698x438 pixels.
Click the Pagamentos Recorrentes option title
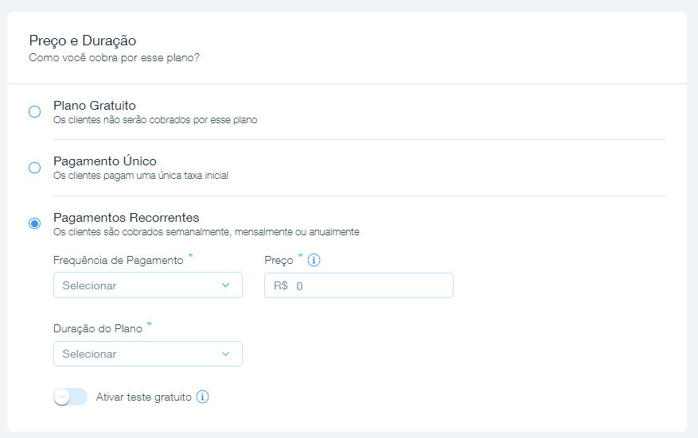127,218
